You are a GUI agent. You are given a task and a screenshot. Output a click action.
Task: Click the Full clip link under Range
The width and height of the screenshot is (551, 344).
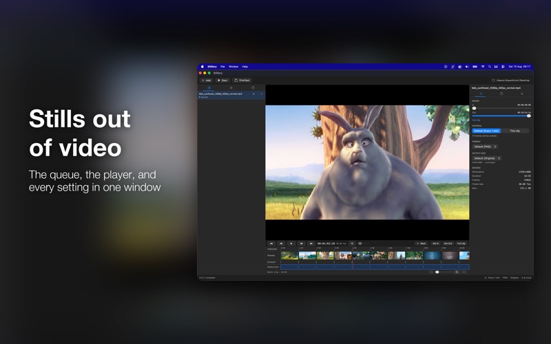tap(476, 120)
